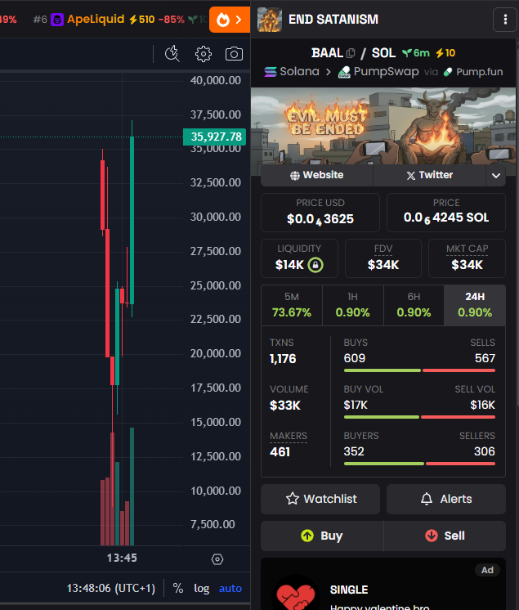Open the three-dot options menu
The image size is (519, 610).
pyautogui.click(x=505, y=20)
